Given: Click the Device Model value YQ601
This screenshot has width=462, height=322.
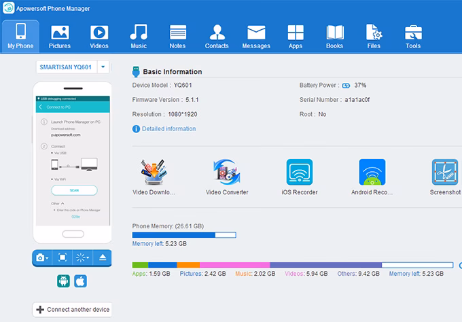Looking at the screenshot, I should pyautogui.click(x=183, y=86).
